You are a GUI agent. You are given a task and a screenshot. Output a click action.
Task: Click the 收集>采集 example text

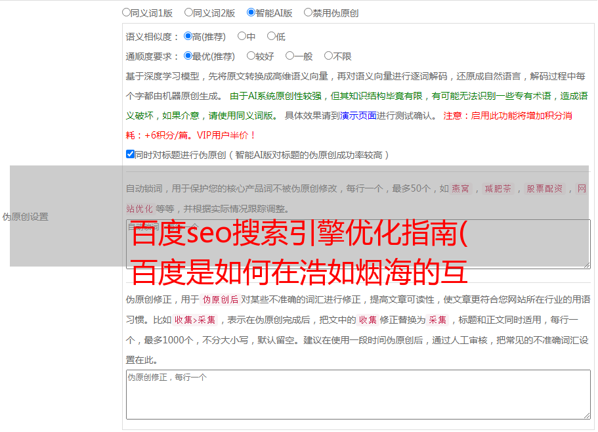coord(195,320)
